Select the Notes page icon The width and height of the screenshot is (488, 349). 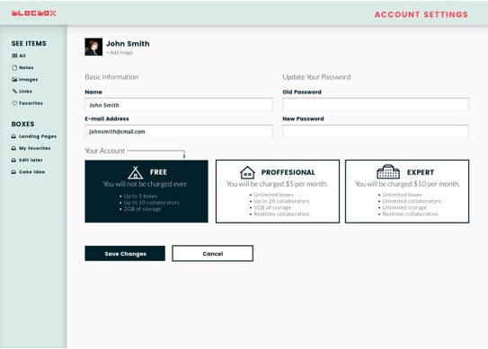(14, 67)
